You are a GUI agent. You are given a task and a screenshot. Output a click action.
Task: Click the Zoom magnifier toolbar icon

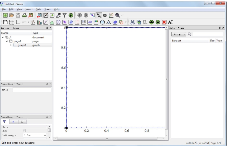tap(118, 15)
